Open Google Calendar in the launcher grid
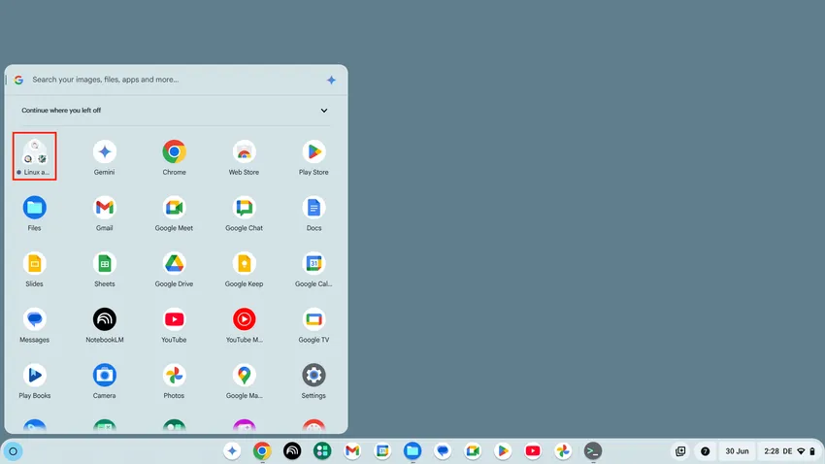 pos(313,268)
